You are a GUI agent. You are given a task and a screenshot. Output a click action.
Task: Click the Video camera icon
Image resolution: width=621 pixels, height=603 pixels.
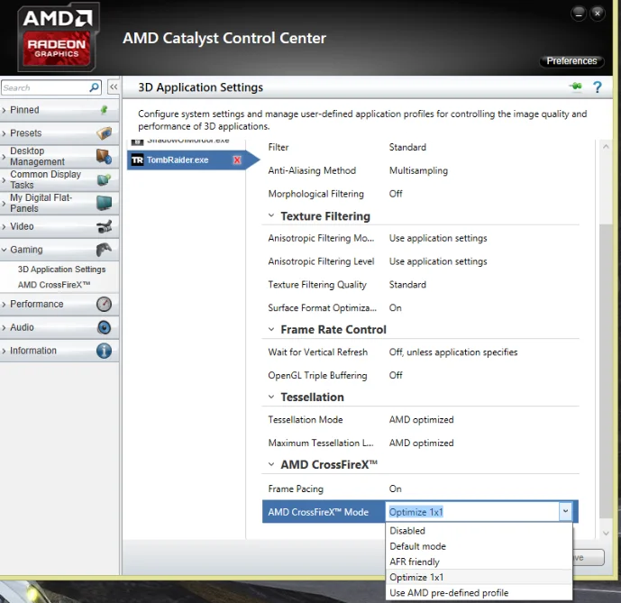(x=105, y=226)
